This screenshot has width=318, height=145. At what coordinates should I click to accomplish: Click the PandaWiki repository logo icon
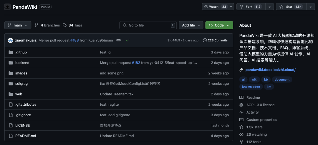(x=7, y=7)
